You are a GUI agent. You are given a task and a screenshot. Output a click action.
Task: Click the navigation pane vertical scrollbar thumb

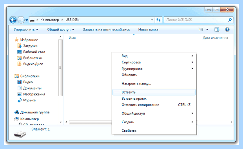pyautogui.click(x=60, y=68)
